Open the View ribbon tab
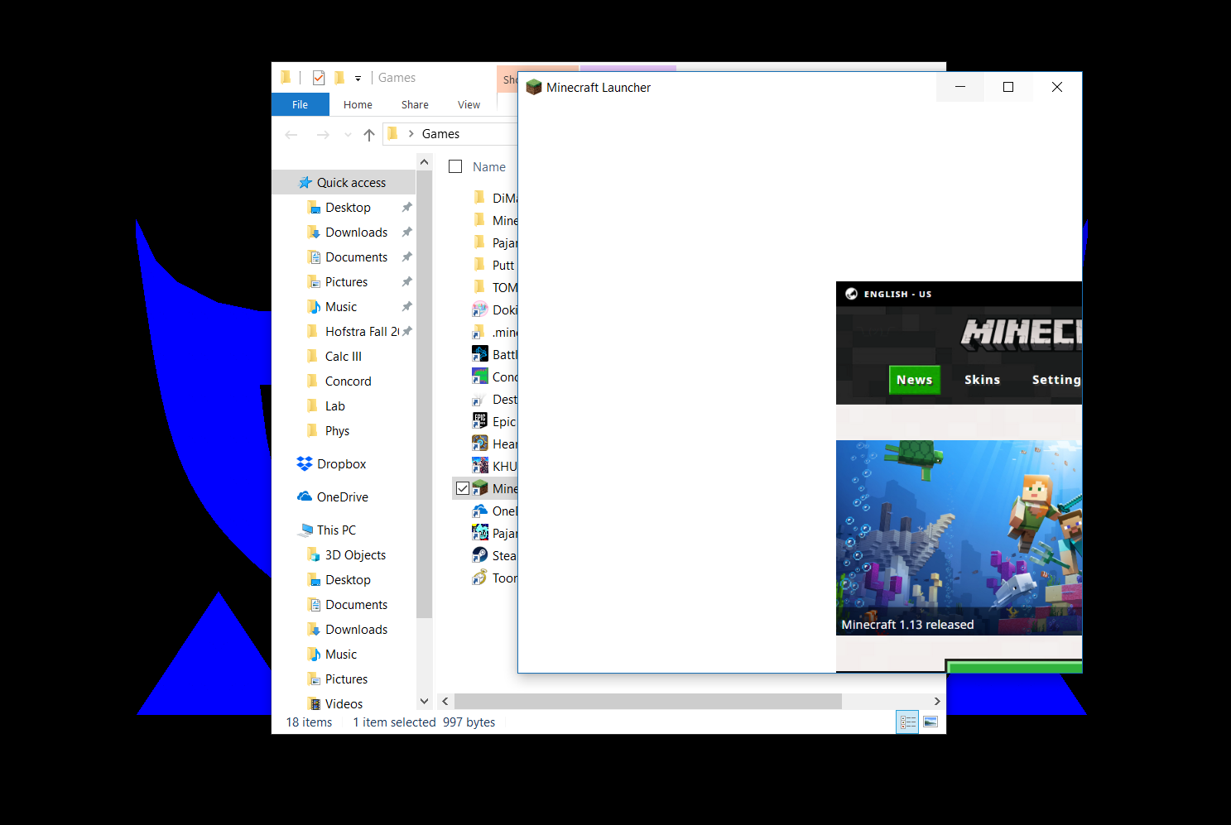 pos(469,104)
